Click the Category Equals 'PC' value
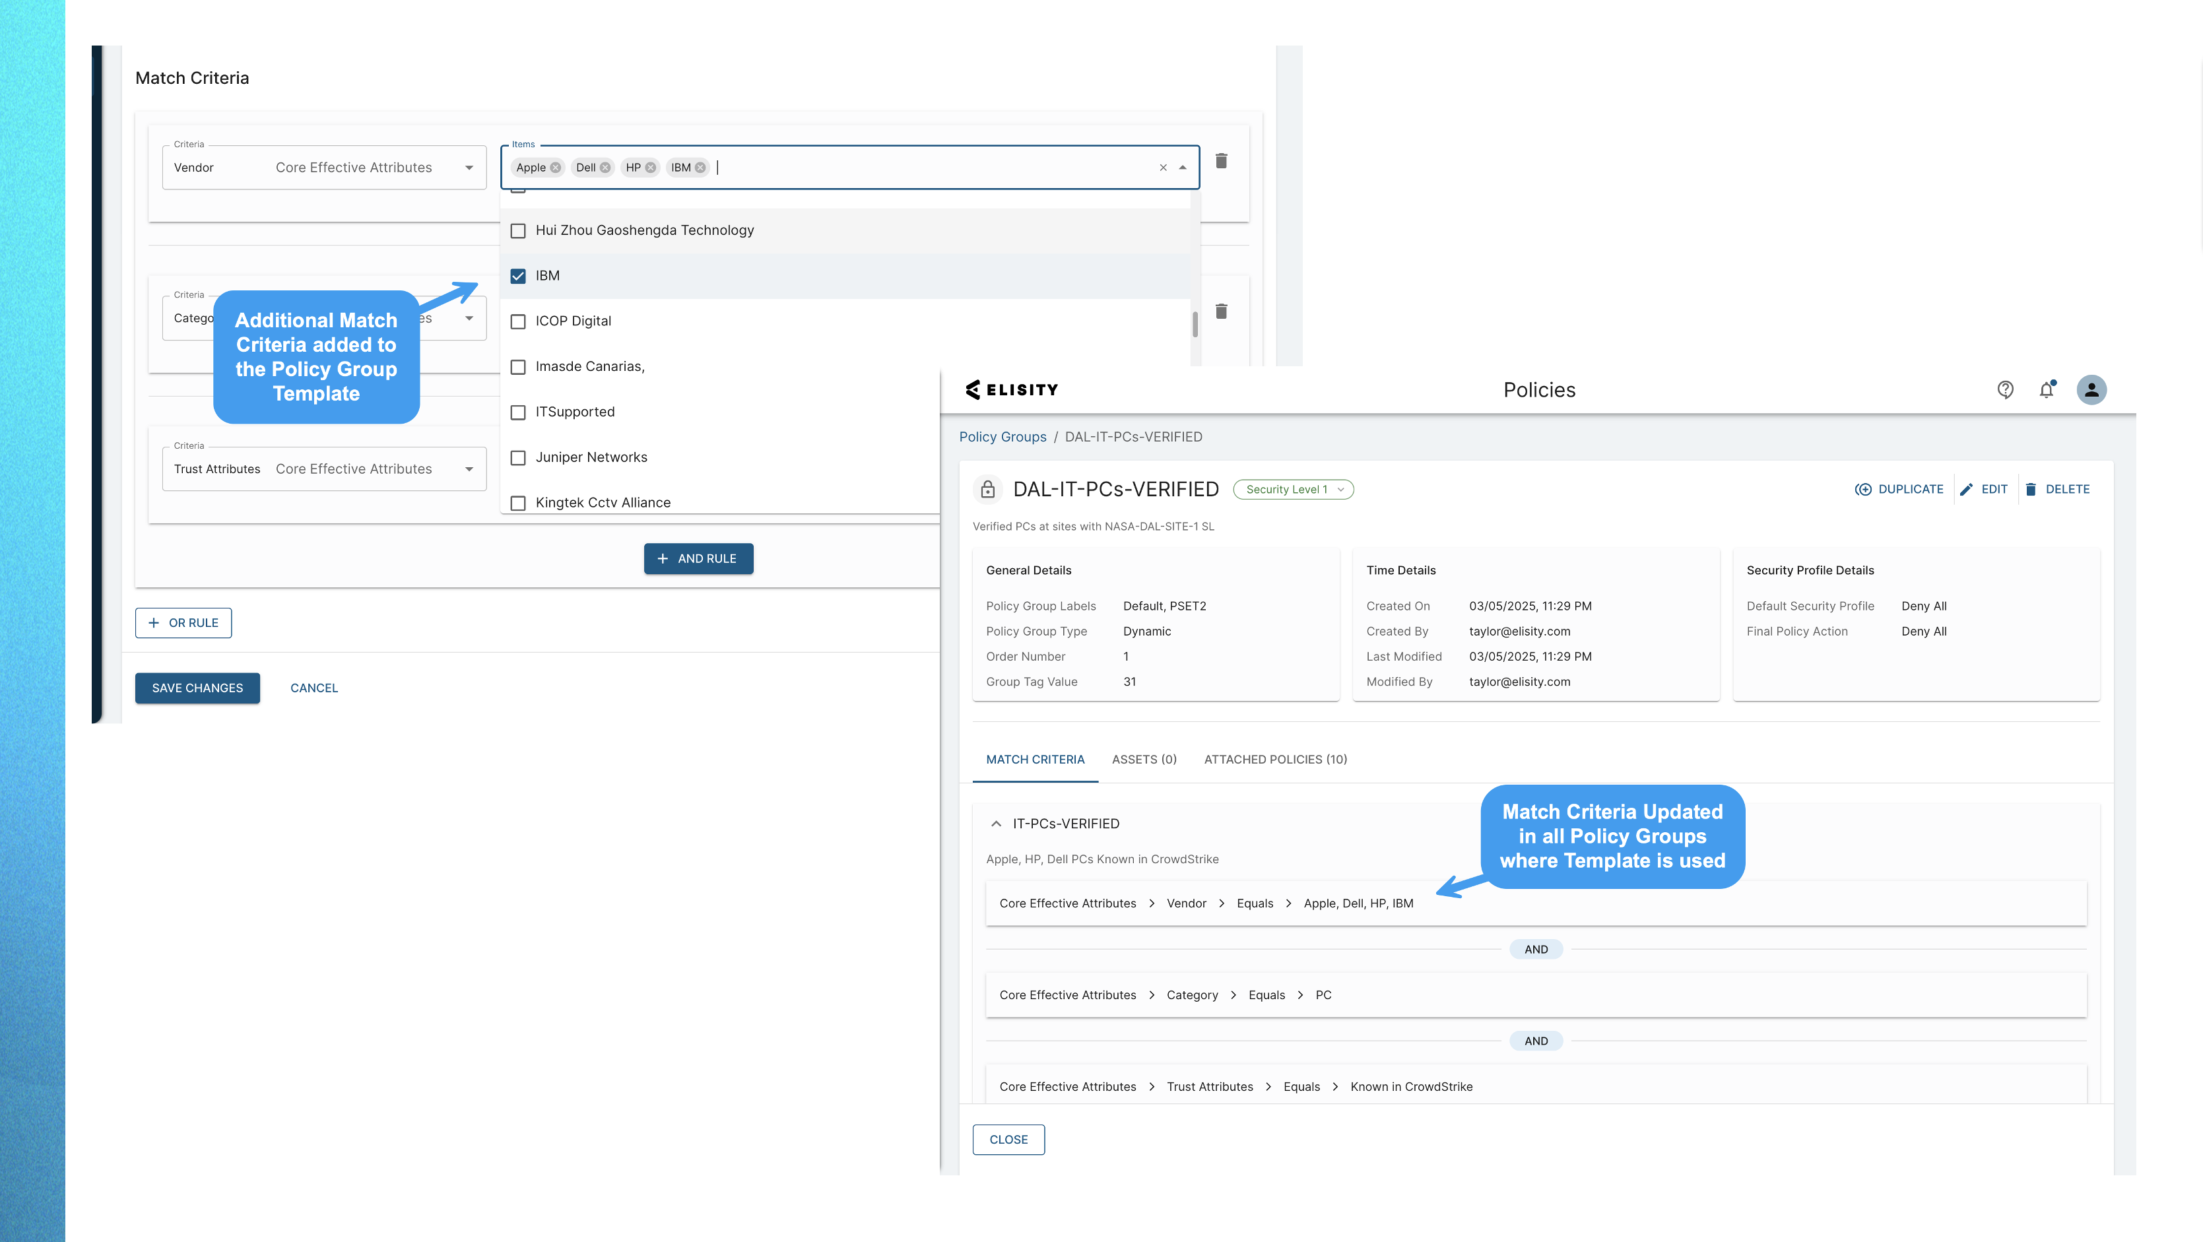Viewport: 2203px width, 1242px height. 1323,995
